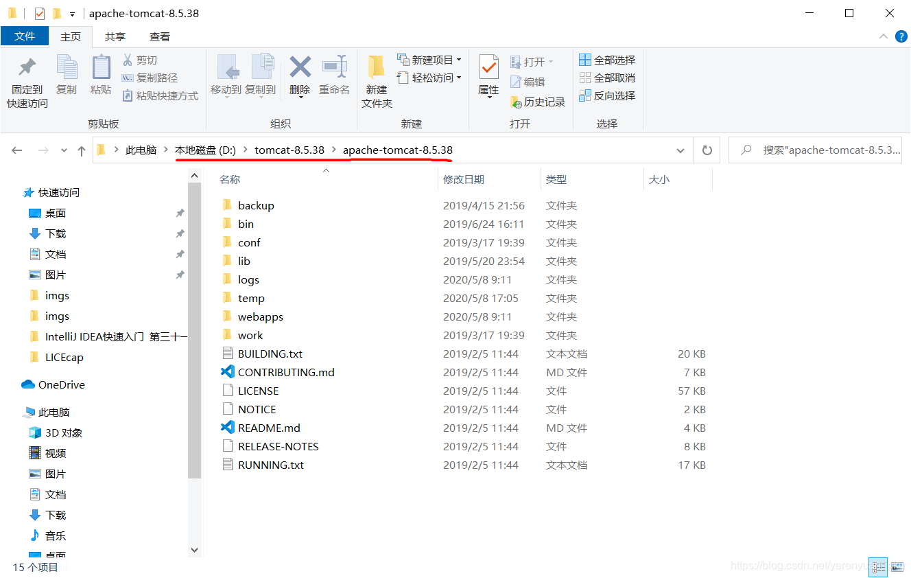This screenshot has width=911, height=578.
Task: Open the quick access toolbar customize dropdown
Action: [x=72, y=14]
